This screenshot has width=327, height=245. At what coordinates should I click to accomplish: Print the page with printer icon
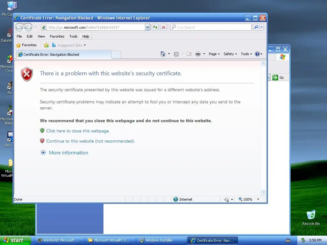[198, 54]
